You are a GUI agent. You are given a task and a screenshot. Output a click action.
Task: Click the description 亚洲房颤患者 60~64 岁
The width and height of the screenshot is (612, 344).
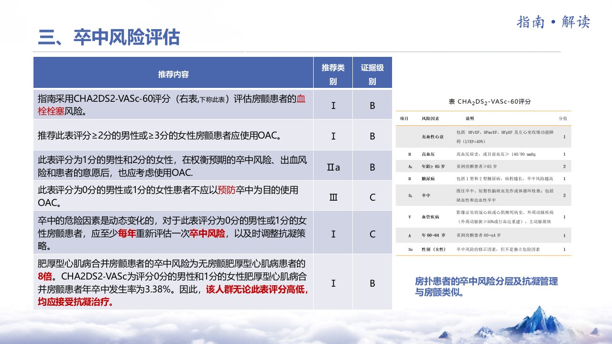click(x=479, y=236)
